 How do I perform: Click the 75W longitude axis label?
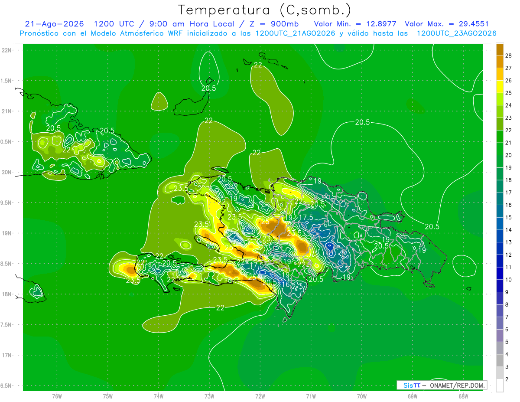point(108,396)
